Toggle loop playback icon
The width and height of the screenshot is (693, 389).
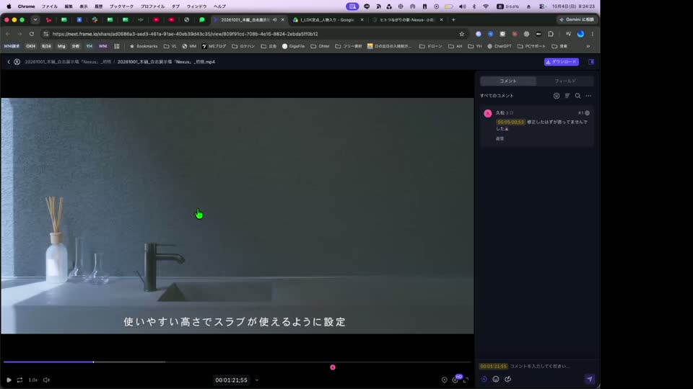coord(20,380)
